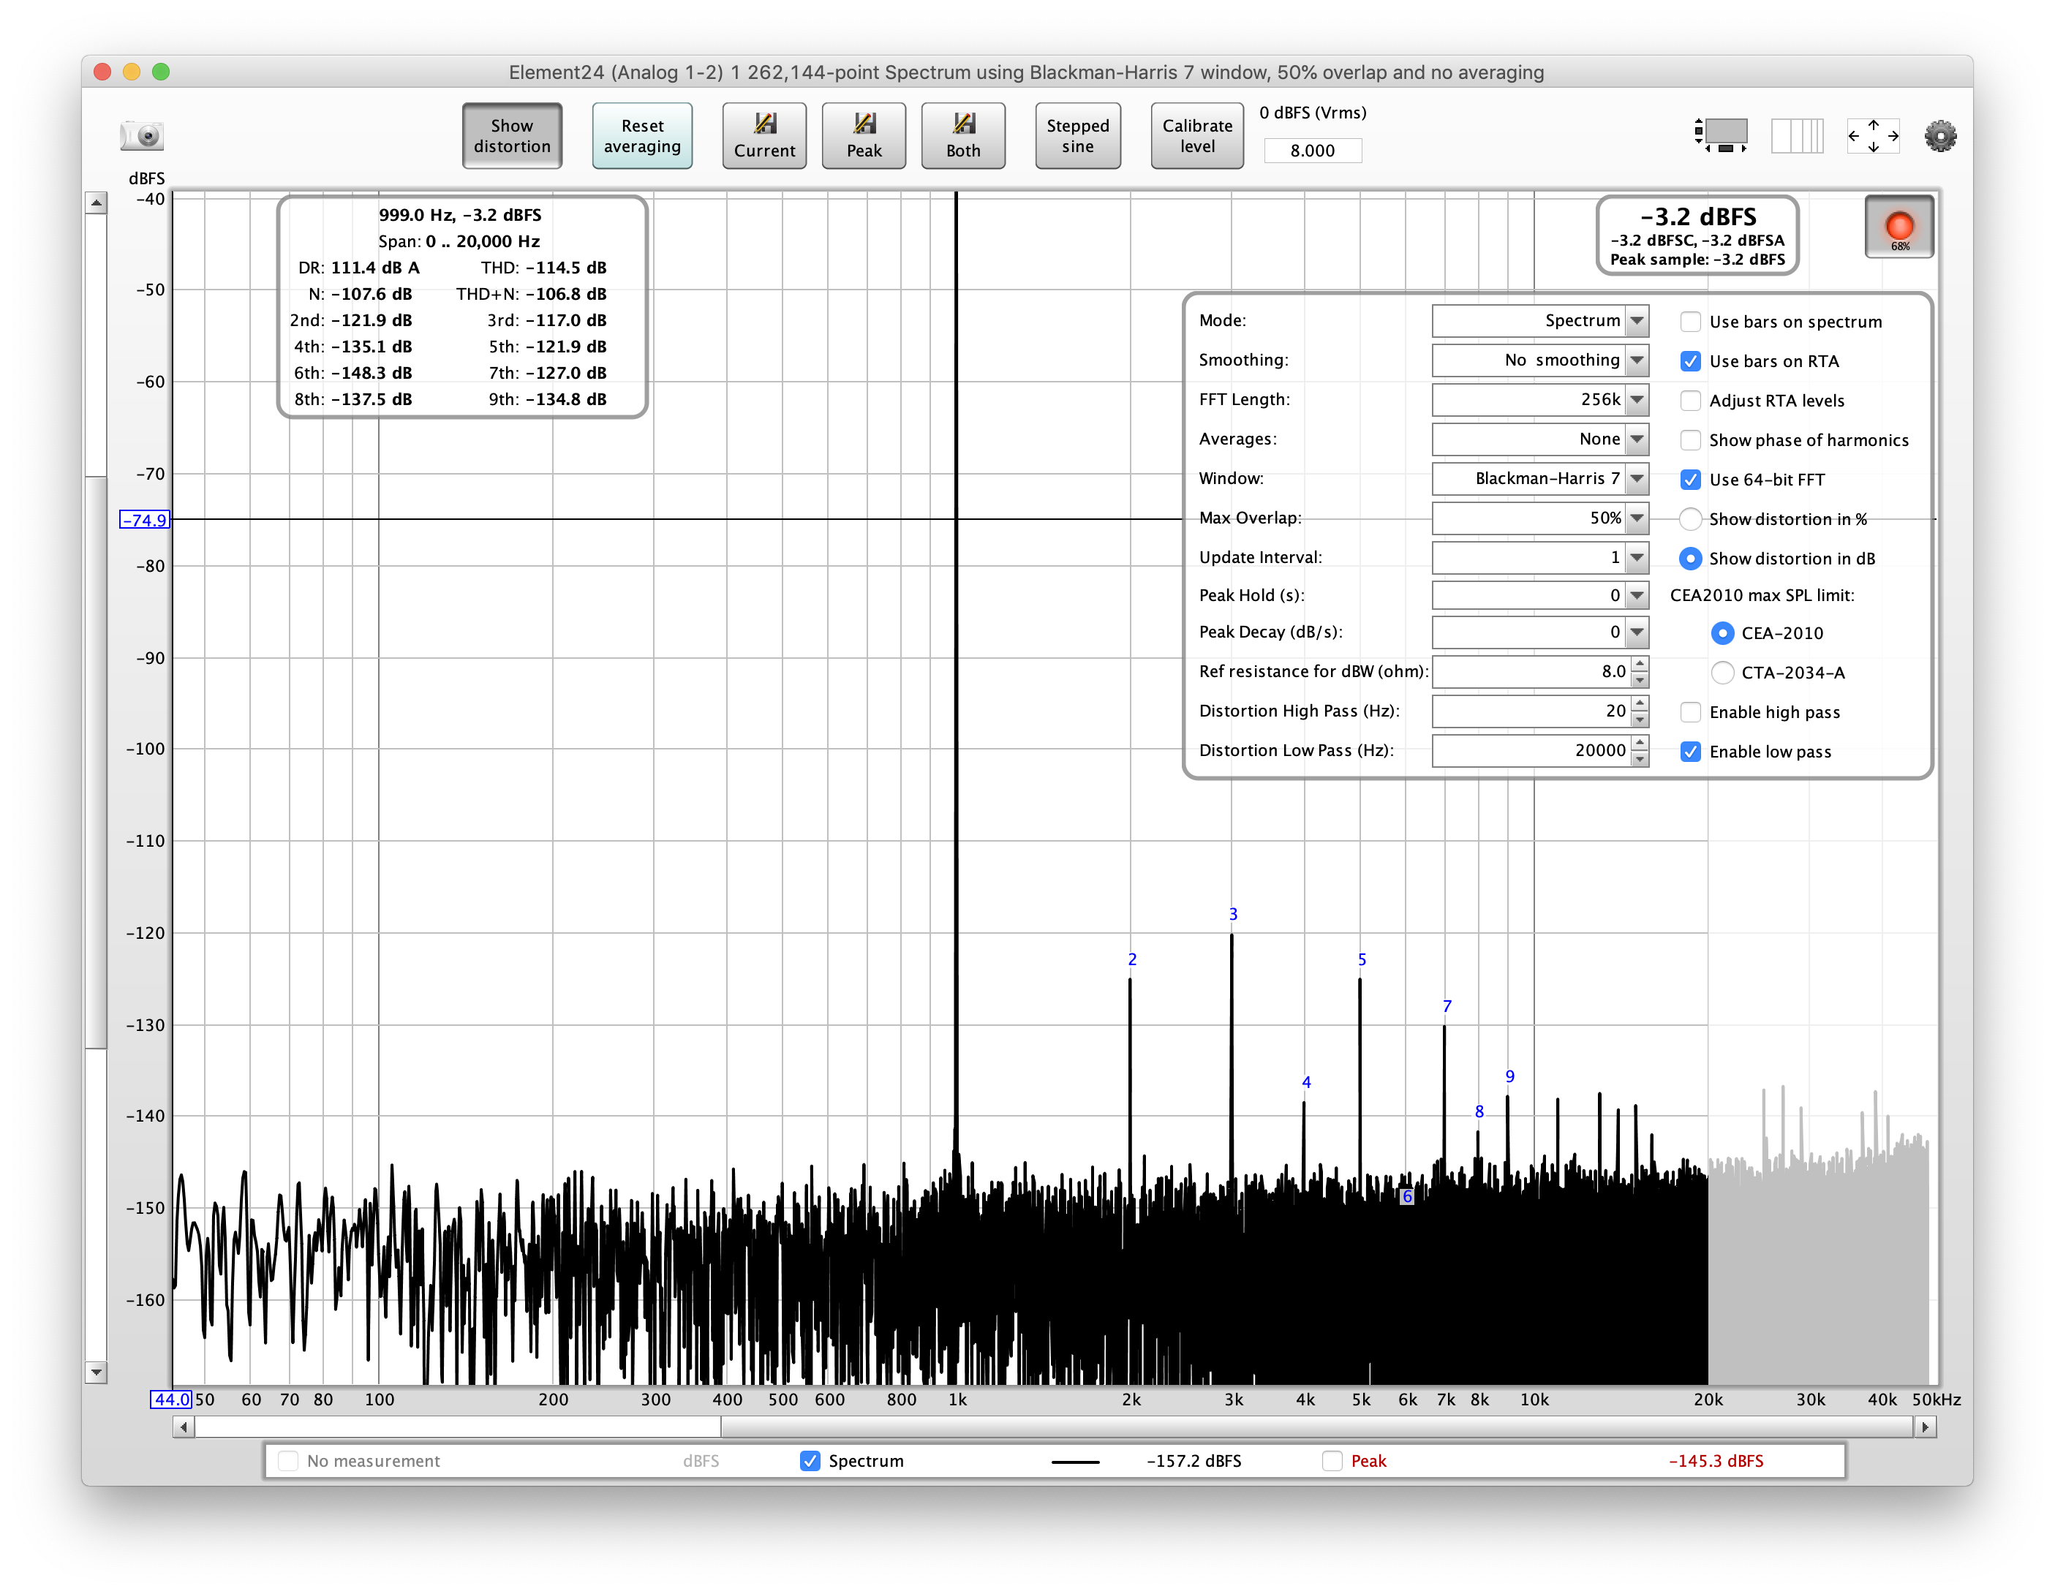
Task: Open the Update Interval dropdown
Action: pos(1539,558)
